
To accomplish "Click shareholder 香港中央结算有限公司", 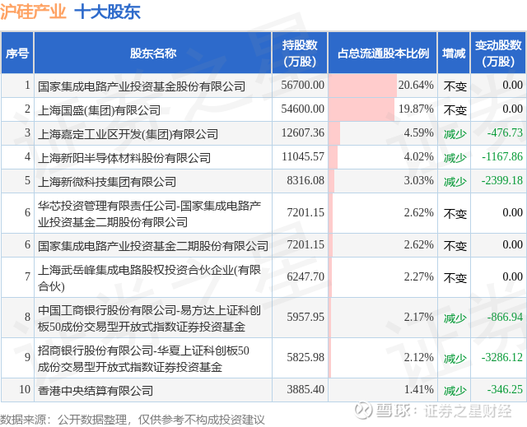I will [x=96, y=390].
